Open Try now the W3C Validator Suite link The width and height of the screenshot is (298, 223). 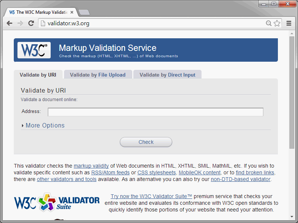pyautogui.click(x=152, y=196)
